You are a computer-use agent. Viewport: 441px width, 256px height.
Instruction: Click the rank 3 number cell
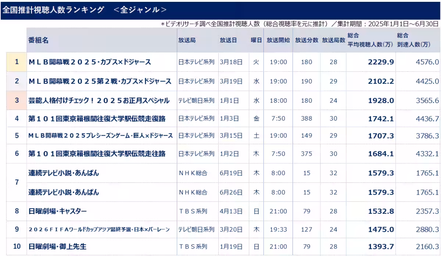(17, 100)
